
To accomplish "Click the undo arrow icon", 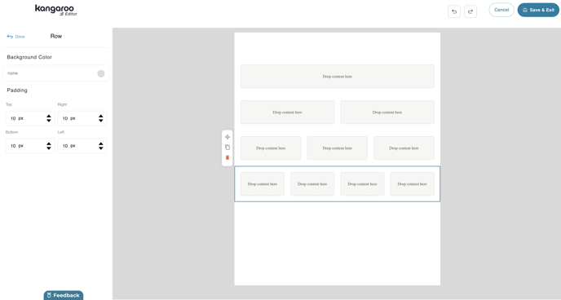I will coord(454,11).
